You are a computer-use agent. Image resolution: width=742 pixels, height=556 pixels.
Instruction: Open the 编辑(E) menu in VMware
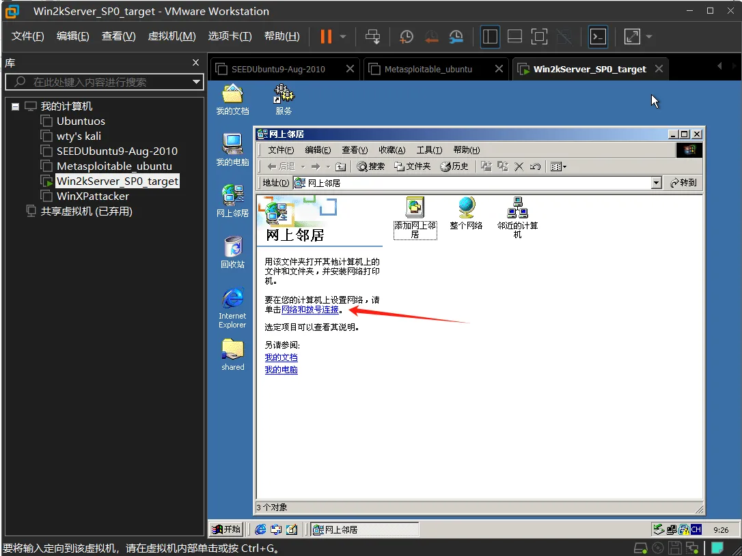click(72, 36)
